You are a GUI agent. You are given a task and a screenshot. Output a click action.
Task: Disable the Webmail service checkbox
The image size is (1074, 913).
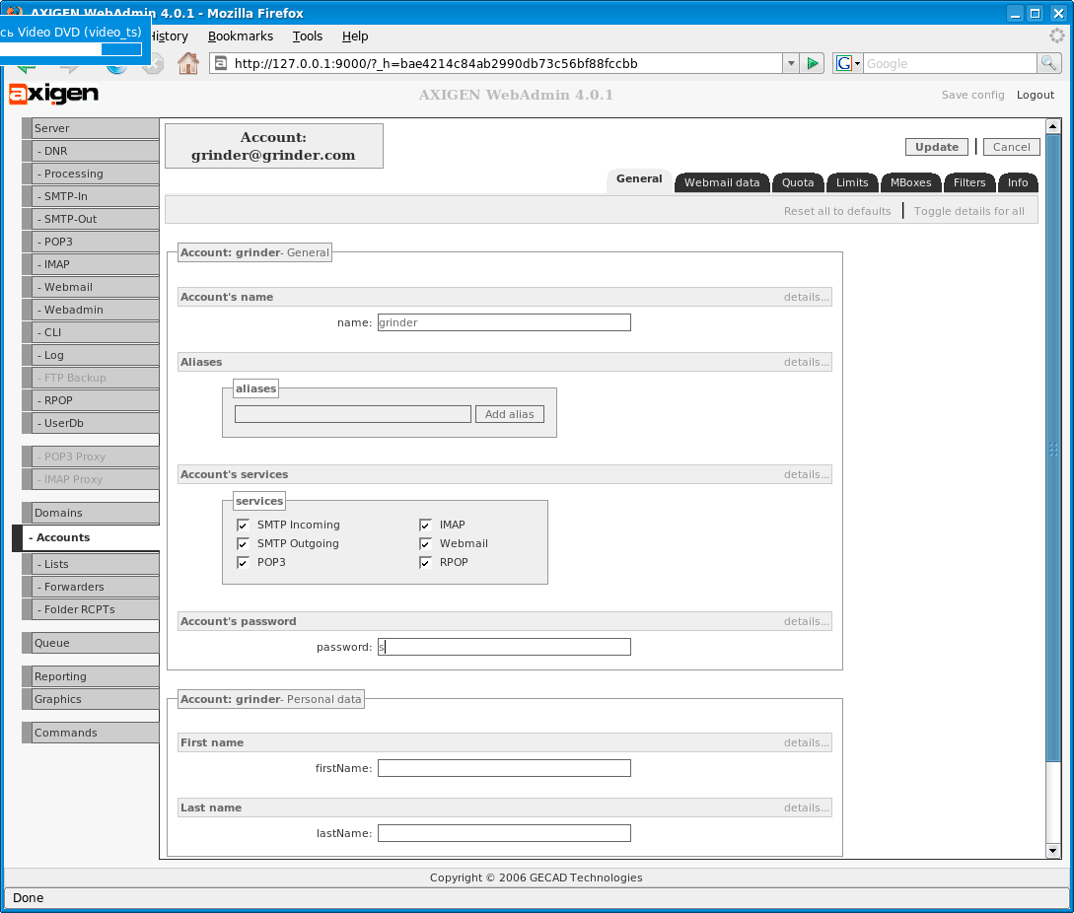tap(425, 544)
